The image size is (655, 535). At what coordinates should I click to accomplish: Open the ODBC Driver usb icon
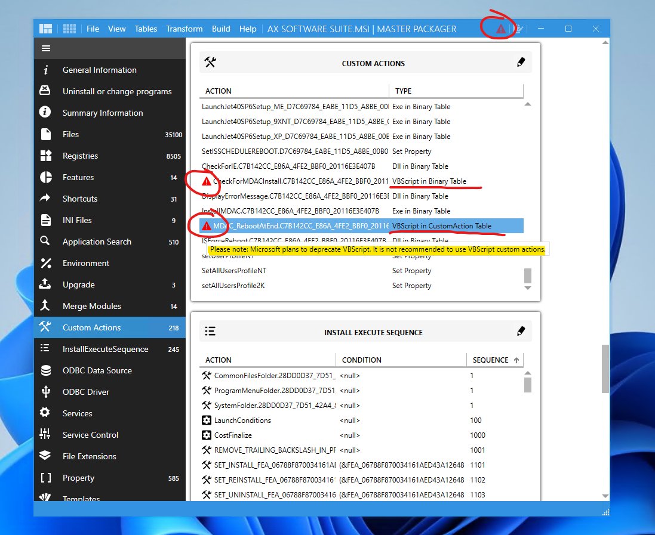pos(45,391)
